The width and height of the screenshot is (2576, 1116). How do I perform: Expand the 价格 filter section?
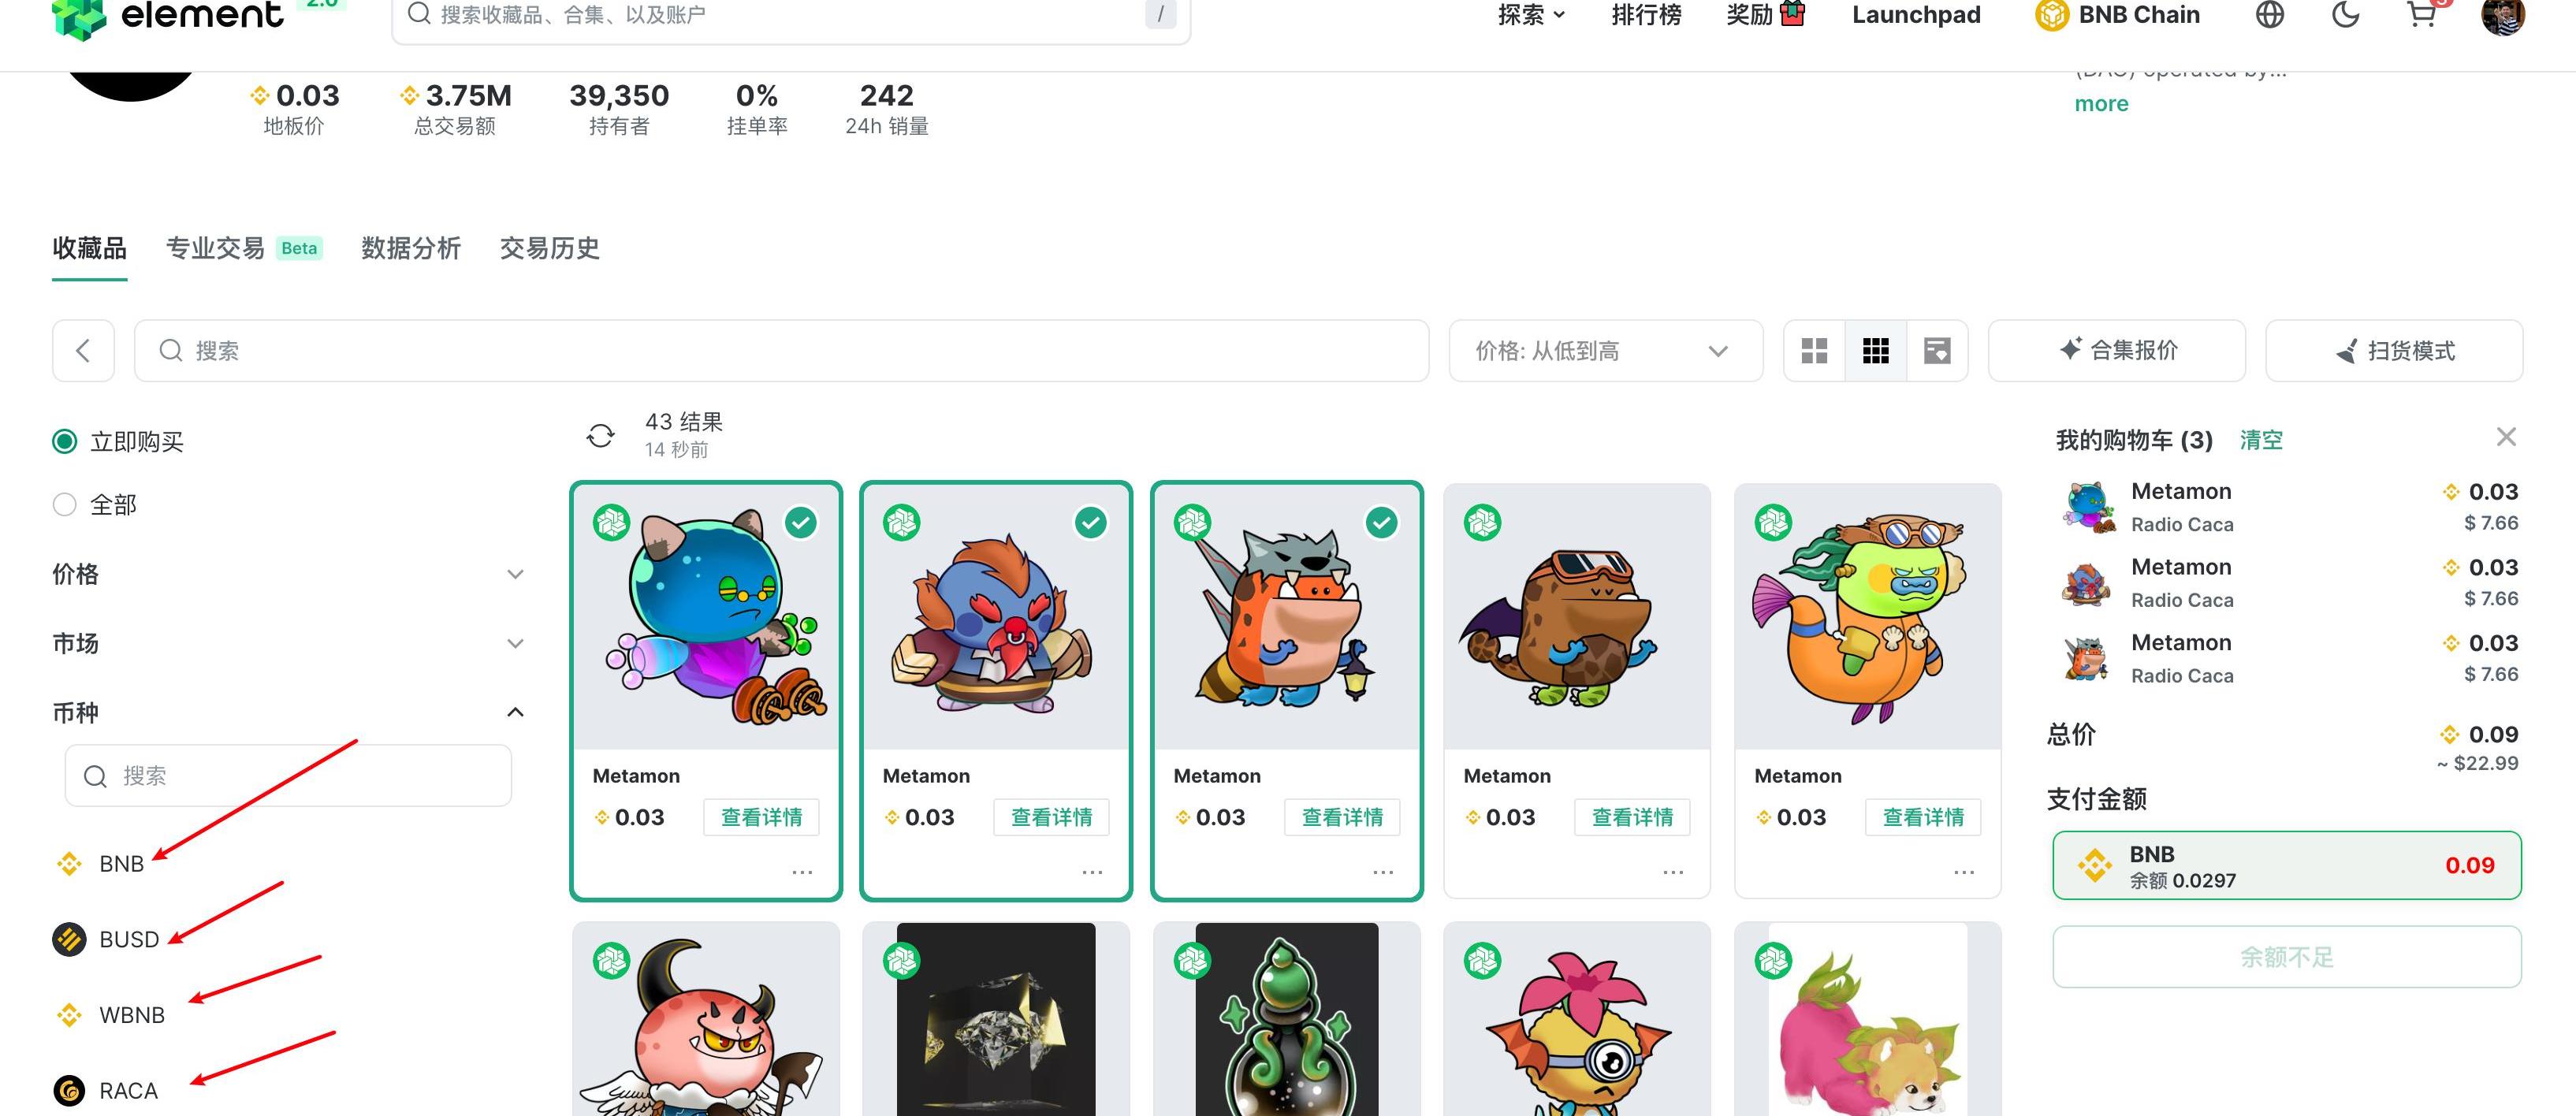(x=288, y=574)
